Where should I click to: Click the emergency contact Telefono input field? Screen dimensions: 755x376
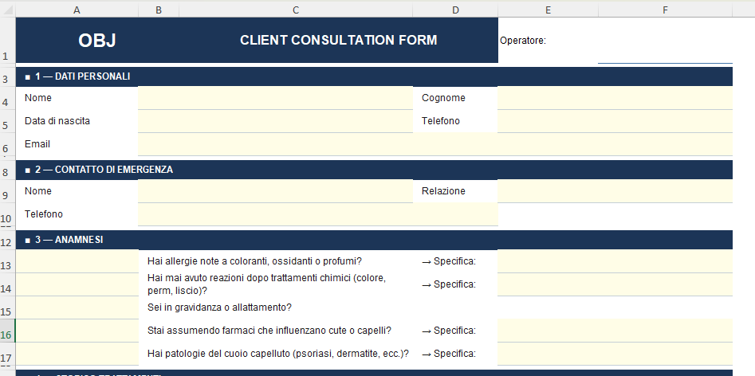pyautogui.click(x=317, y=214)
